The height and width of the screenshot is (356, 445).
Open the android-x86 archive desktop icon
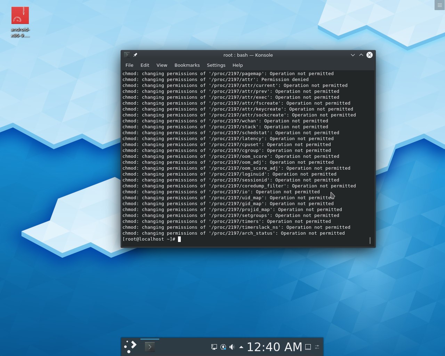(x=20, y=22)
